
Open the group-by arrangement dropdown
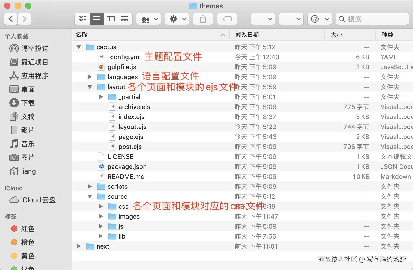point(149,19)
